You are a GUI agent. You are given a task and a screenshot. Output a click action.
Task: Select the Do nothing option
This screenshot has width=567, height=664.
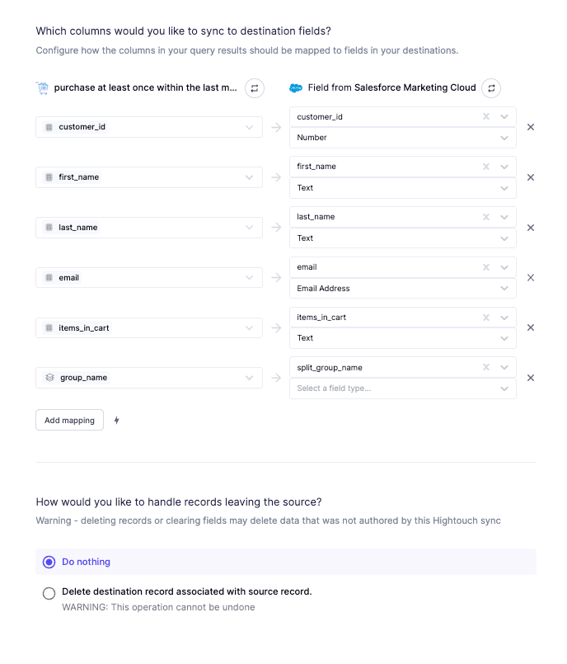pyautogui.click(x=49, y=562)
